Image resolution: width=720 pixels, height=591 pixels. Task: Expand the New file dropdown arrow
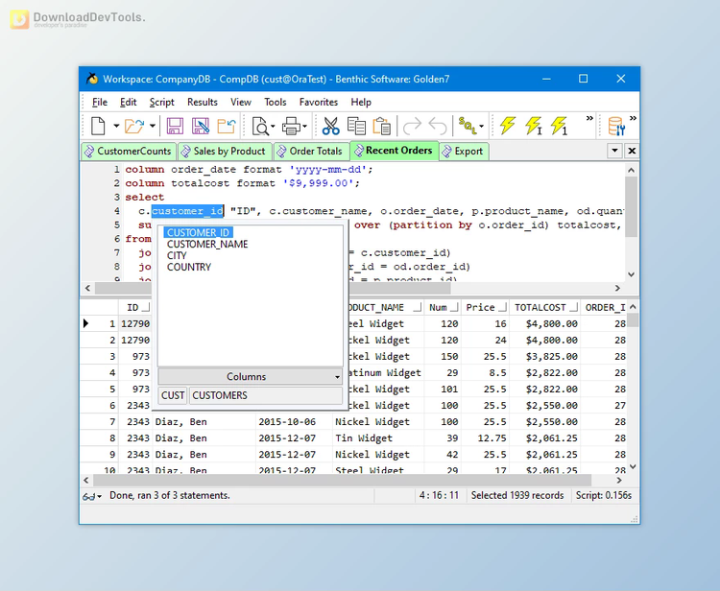click(116, 126)
